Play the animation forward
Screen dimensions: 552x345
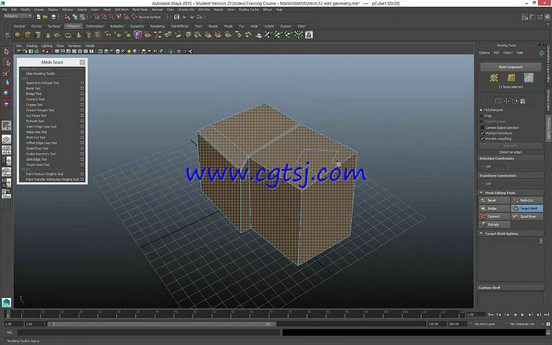(x=522, y=315)
